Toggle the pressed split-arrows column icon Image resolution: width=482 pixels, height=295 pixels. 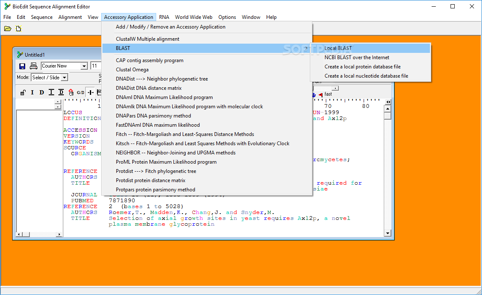[x=91, y=92]
